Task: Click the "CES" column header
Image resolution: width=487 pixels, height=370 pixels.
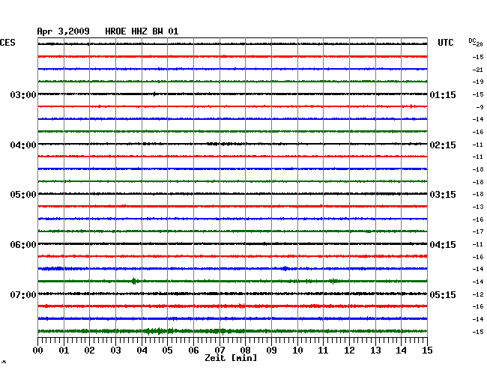Action: [7, 43]
